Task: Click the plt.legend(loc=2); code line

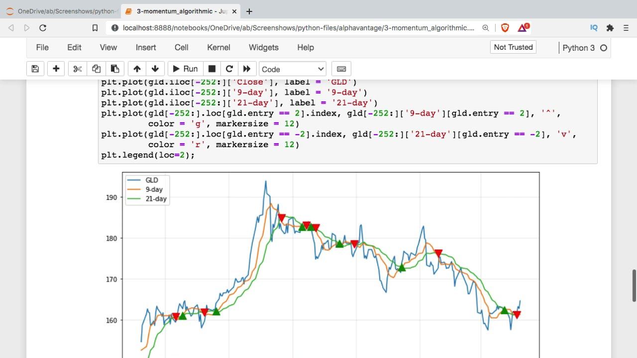Action: point(148,155)
